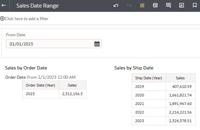Add a filter via plus icon
Screen dimensions: 200x130
pos(2,18)
